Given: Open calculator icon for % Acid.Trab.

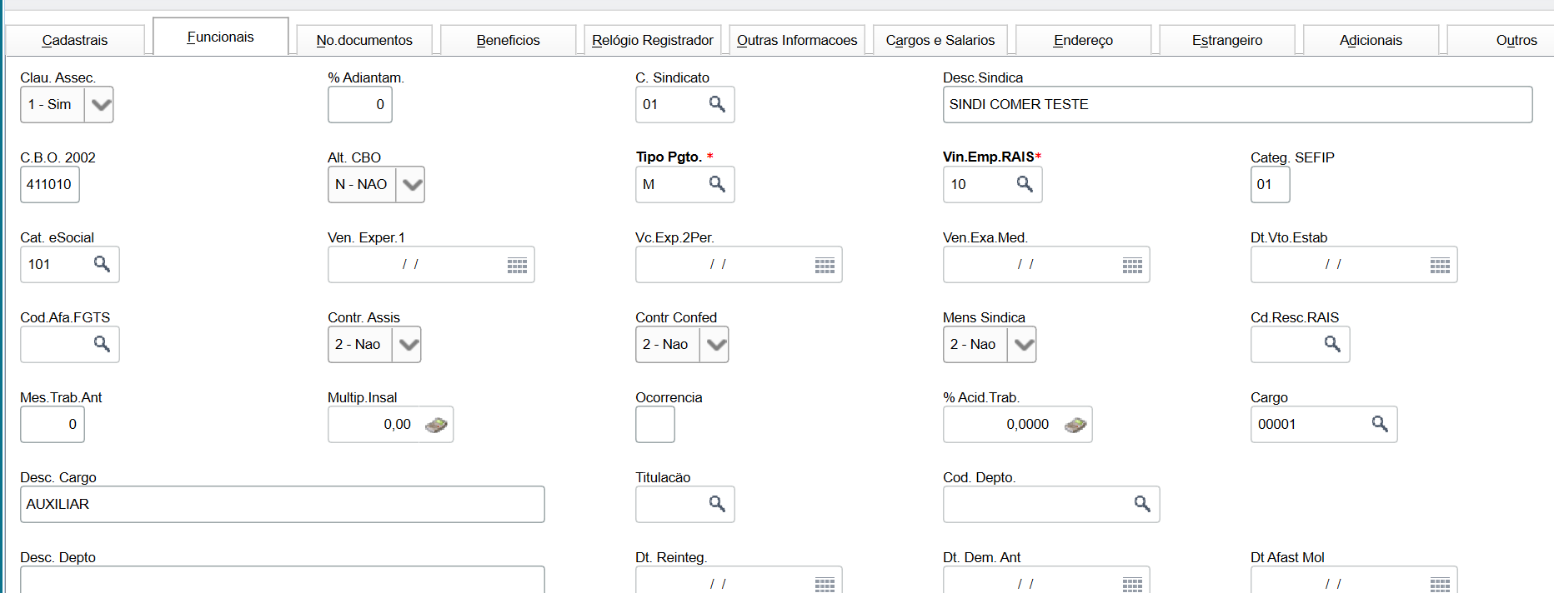Looking at the screenshot, I should coord(1075,425).
